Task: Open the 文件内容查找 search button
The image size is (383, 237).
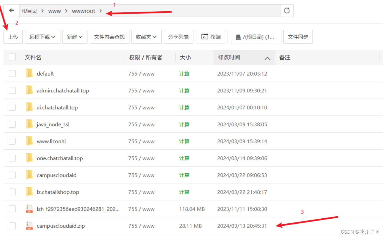Action: [109, 37]
